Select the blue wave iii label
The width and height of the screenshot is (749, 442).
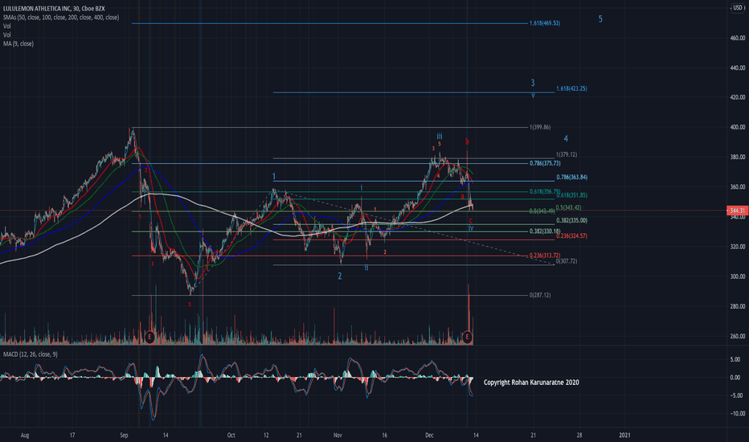pos(440,136)
